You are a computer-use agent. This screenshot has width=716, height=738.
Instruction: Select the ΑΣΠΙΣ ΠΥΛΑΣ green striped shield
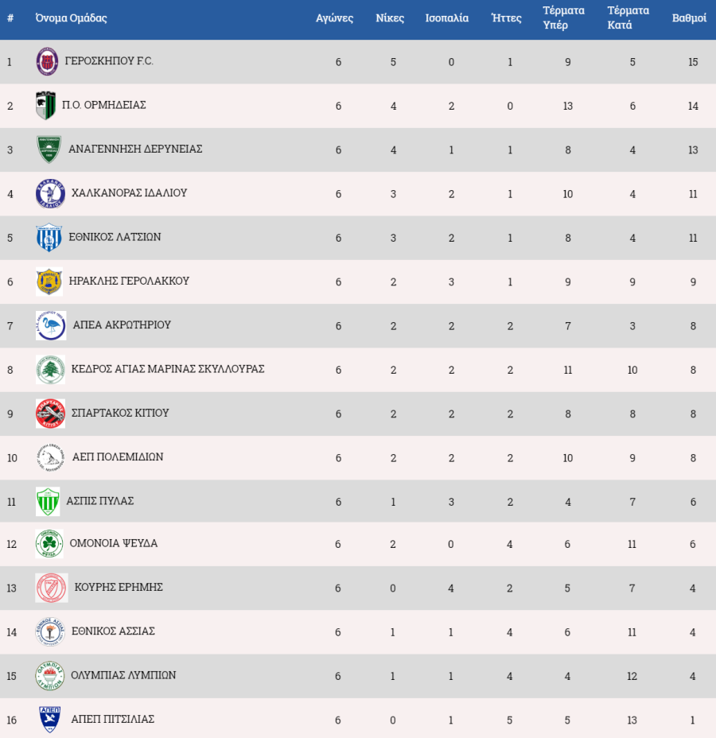(48, 501)
